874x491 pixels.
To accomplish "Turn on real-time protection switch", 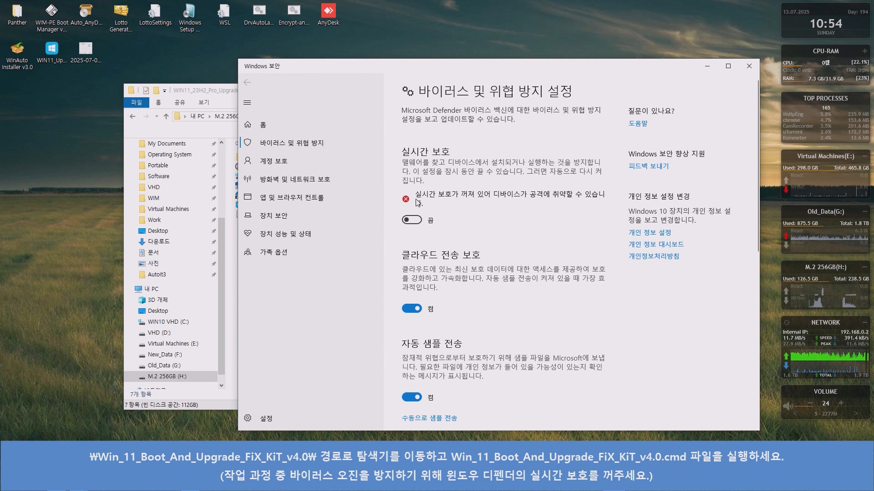I will [412, 220].
